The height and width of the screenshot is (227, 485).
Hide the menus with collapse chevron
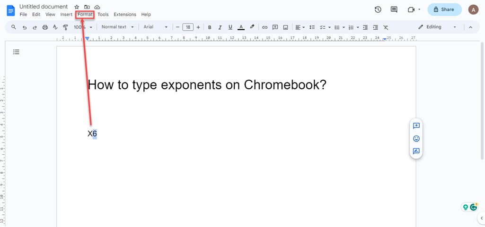[x=470, y=27]
